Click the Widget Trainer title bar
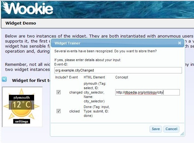 coord(118,43)
